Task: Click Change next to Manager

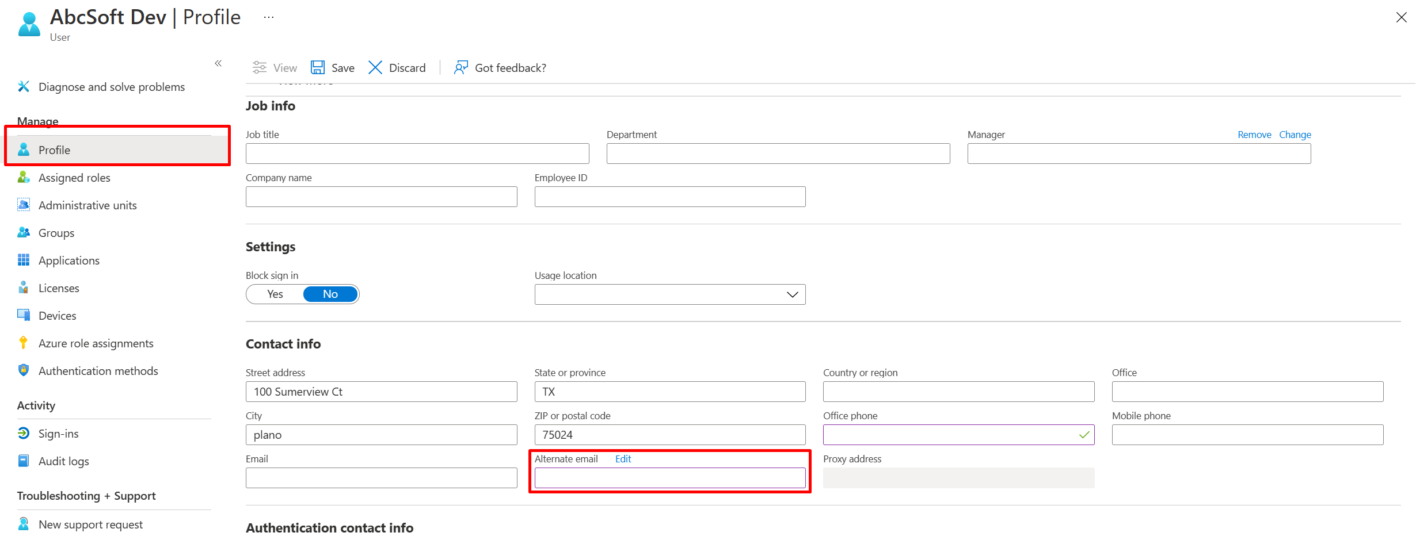Action: (1295, 134)
